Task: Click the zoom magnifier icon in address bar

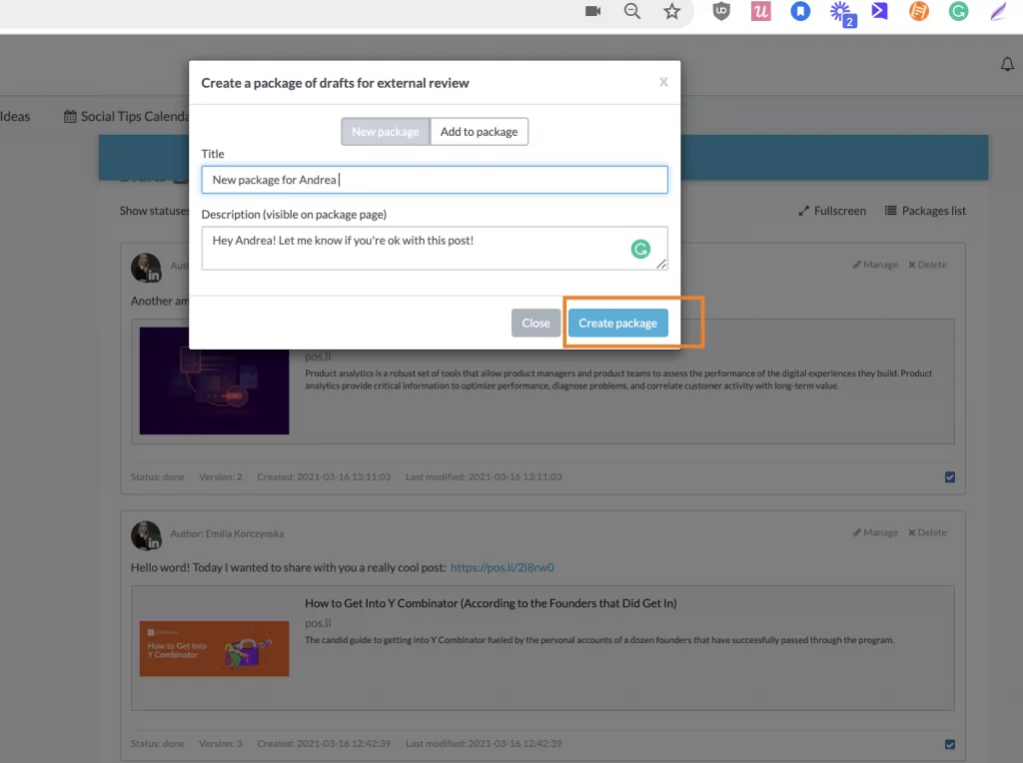Action: (631, 11)
